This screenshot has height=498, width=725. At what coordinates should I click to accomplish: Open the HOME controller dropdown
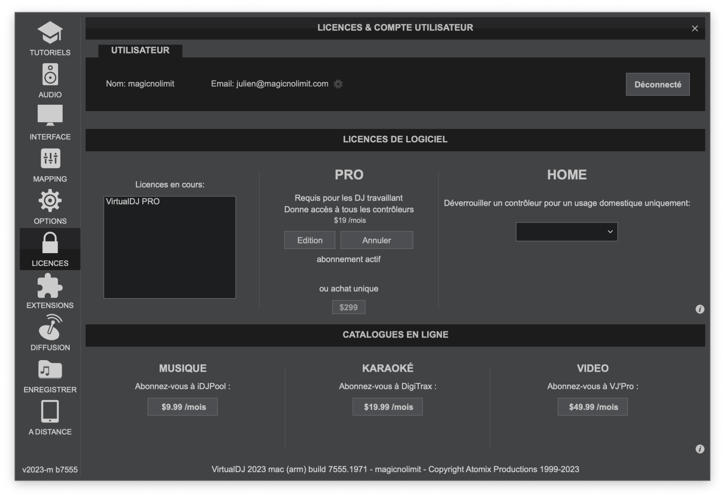(x=566, y=231)
